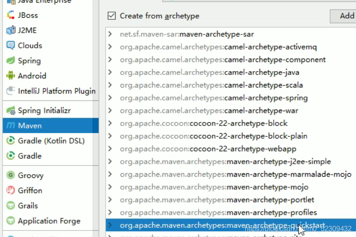The image size is (356, 237).
Task: Select JBoss project type
Action: [x=50, y=15]
